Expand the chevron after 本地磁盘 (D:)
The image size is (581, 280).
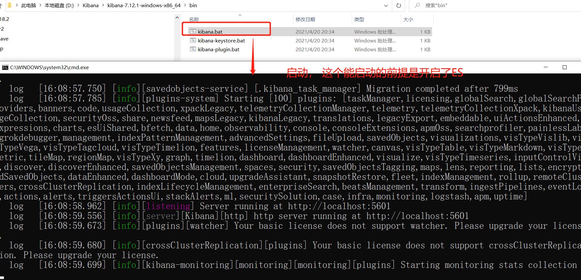pyautogui.click(x=79, y=6)
